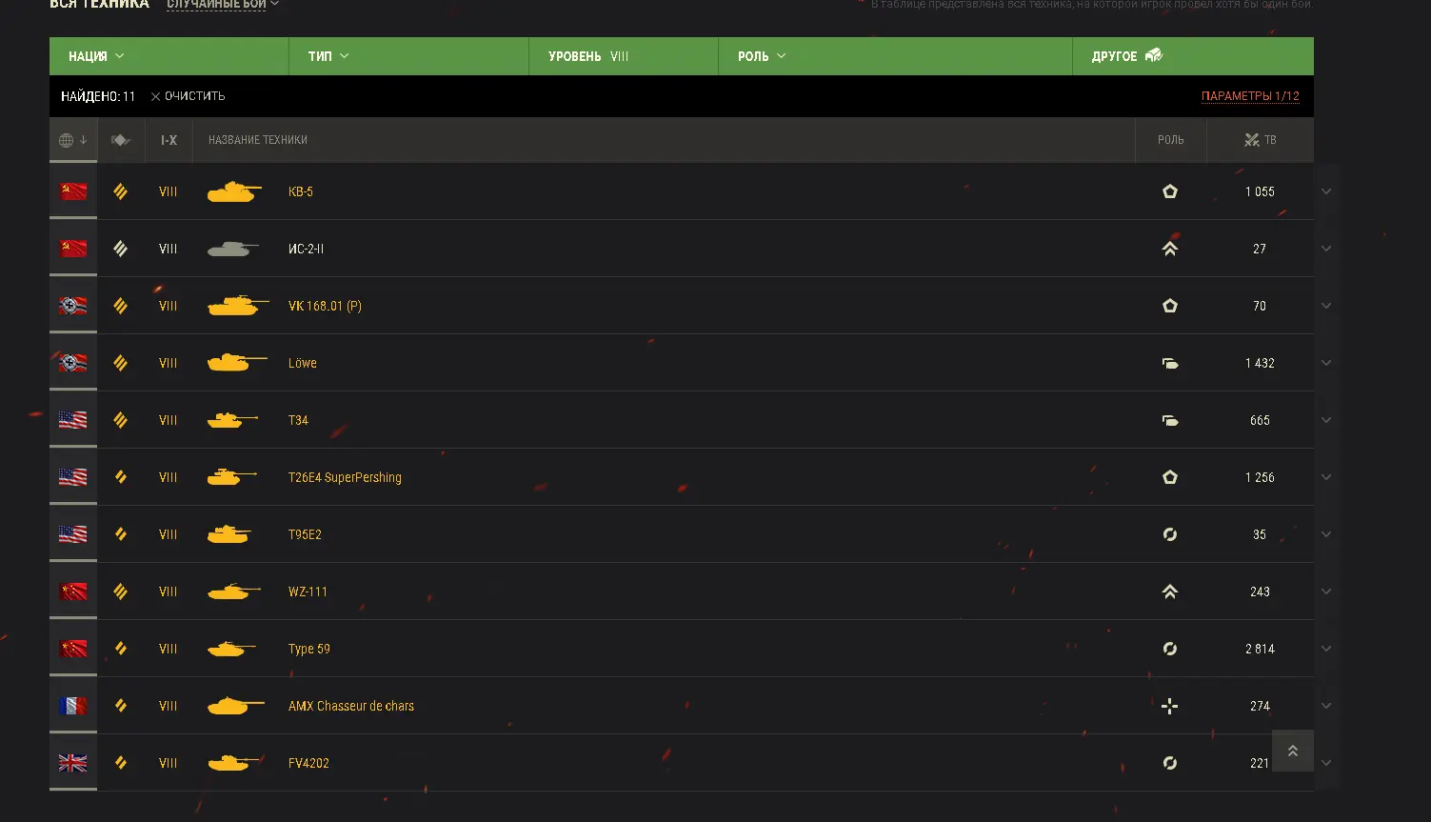Click the medium tank type icon in Type 59 row

click(121, 649)
